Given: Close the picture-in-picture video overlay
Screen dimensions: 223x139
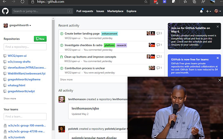Looking at the screenshot, I should click(x=220, y=80).
